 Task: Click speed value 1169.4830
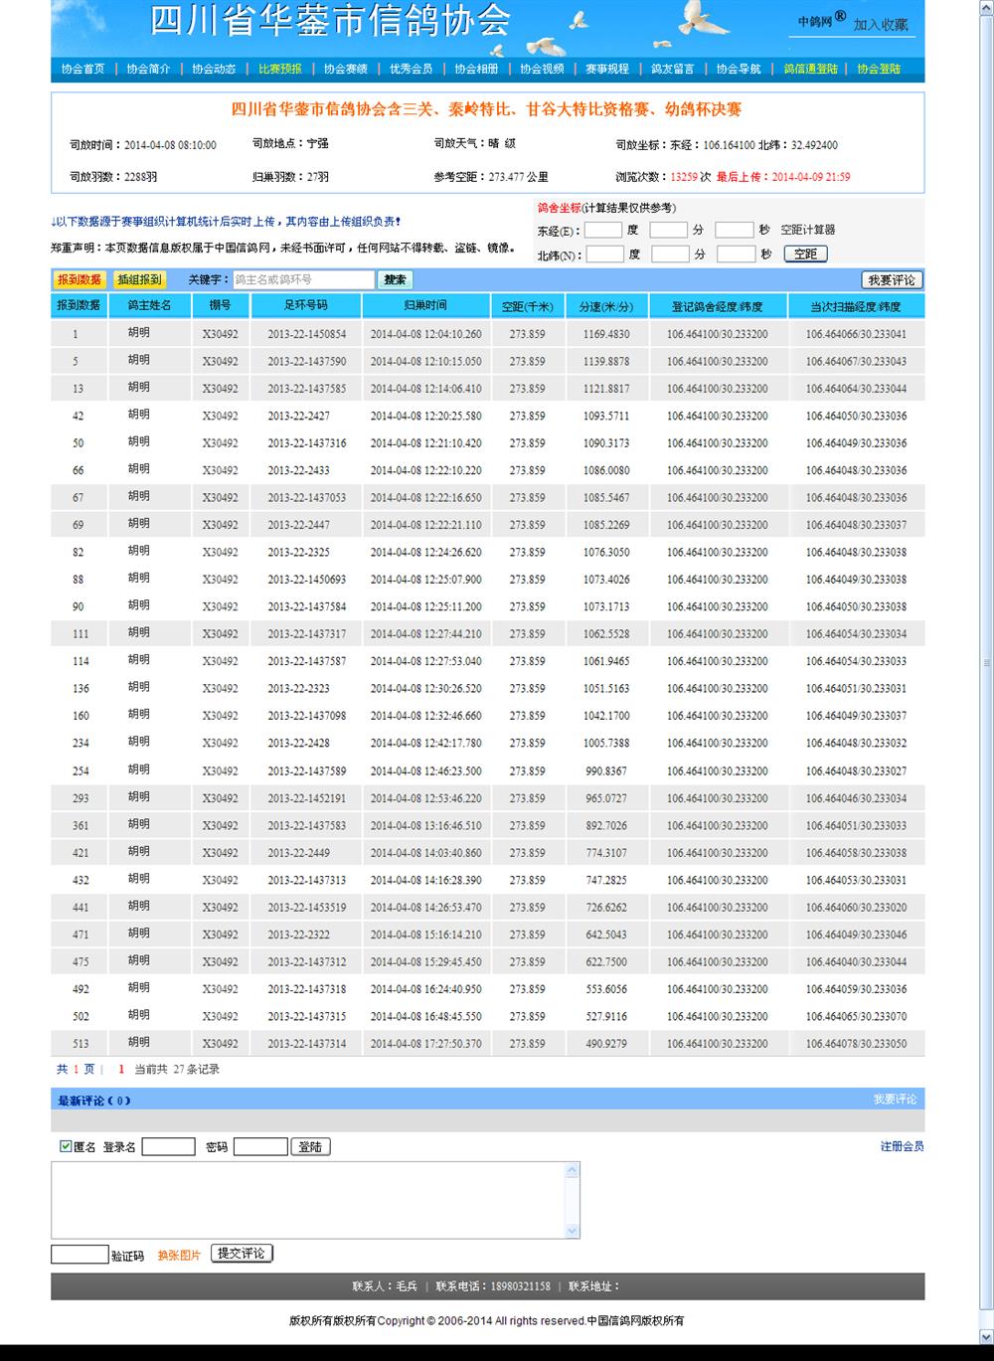click(x=606, y=334)
